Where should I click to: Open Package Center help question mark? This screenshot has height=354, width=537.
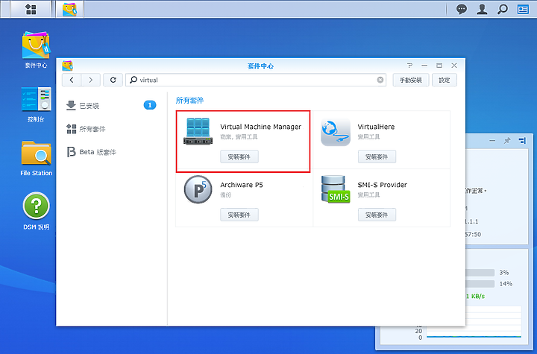coord(409,66)
